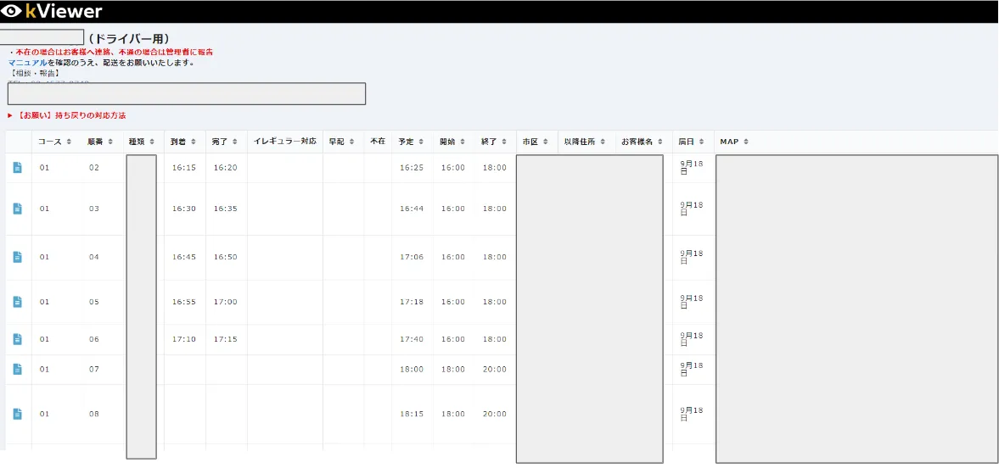The image size is (999, 468).
Task: Click the 16:15 arrival time cell
Action: click(183, 168)
